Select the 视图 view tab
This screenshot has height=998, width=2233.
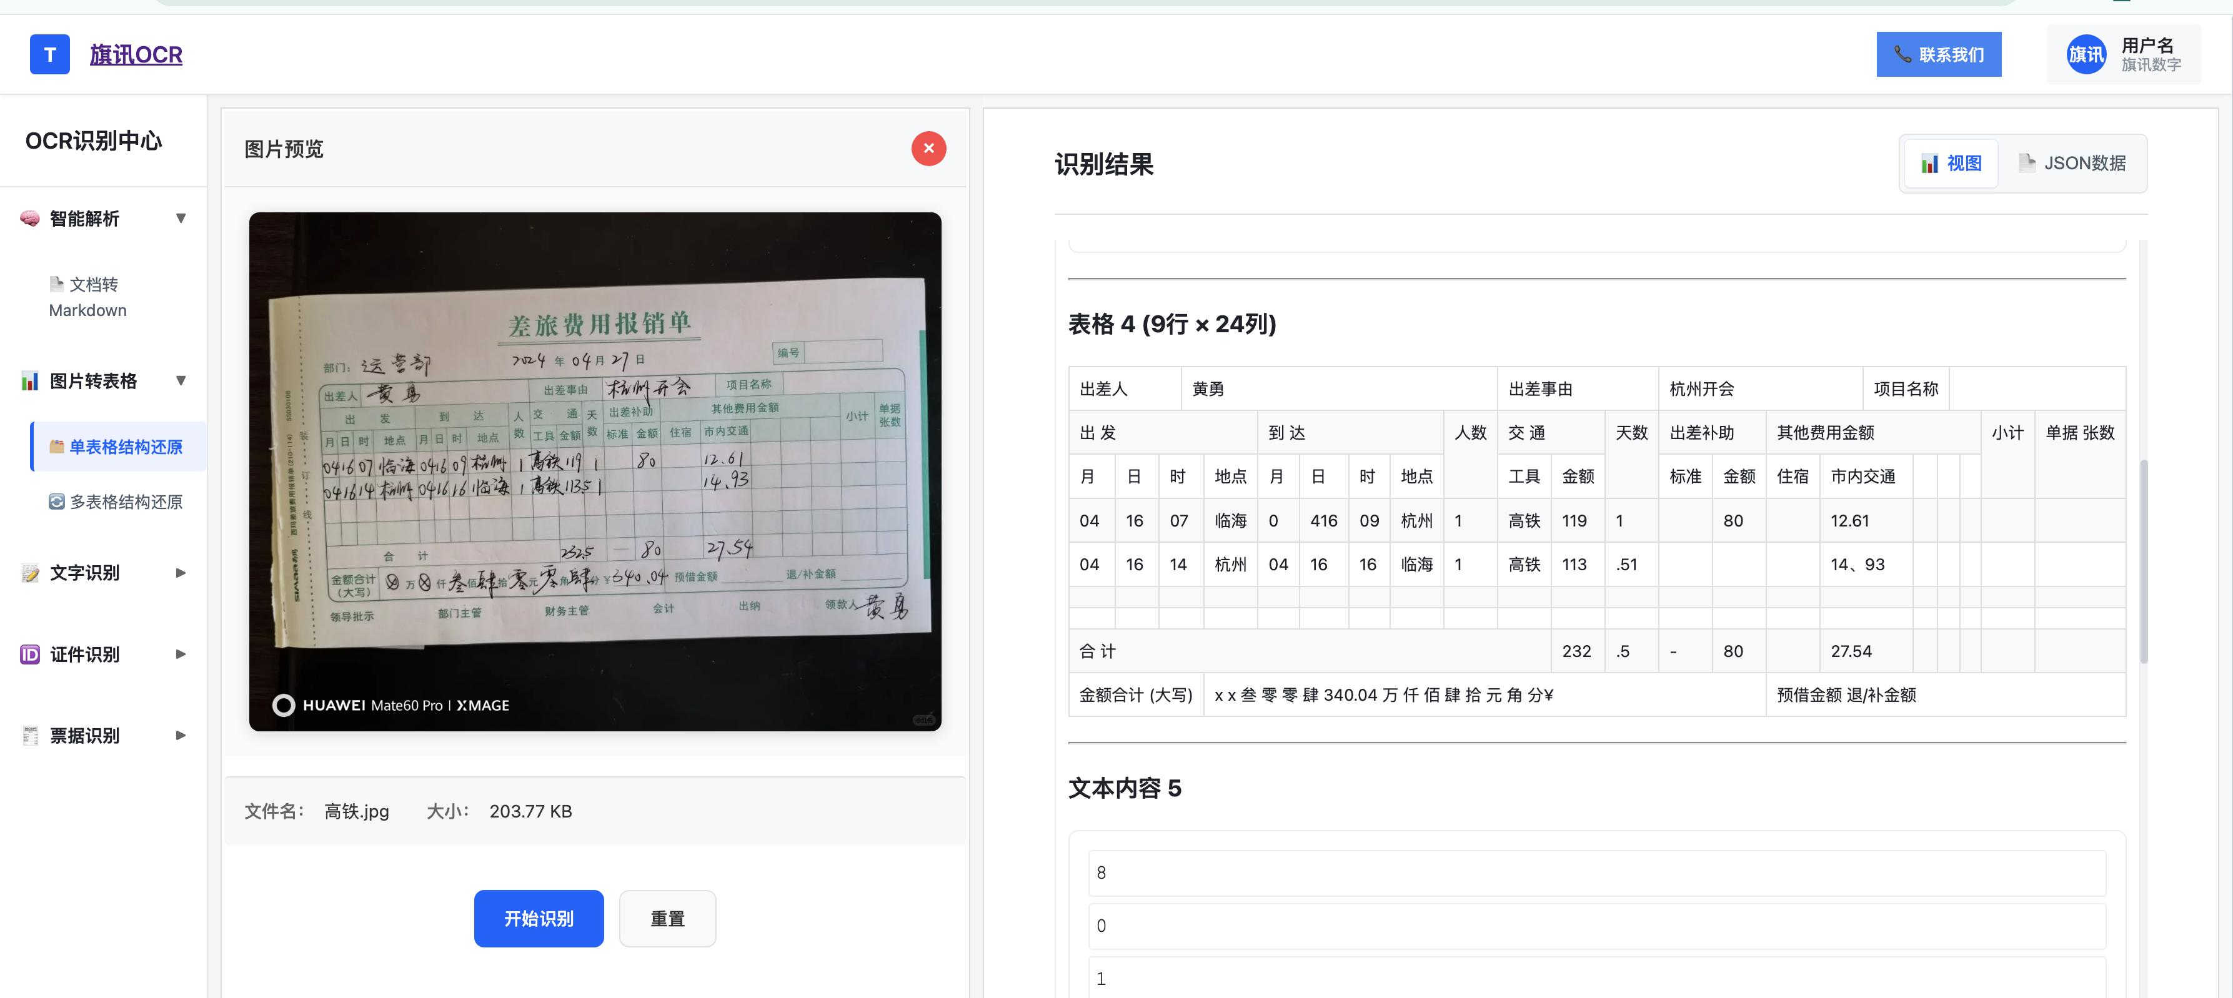point(1951,163)
